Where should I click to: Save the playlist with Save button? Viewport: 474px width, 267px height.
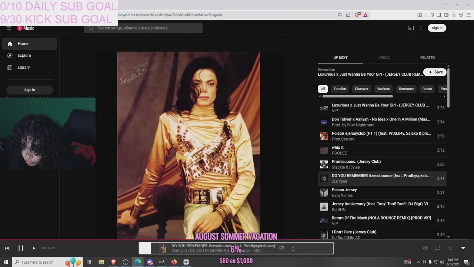tap(435, 72)
